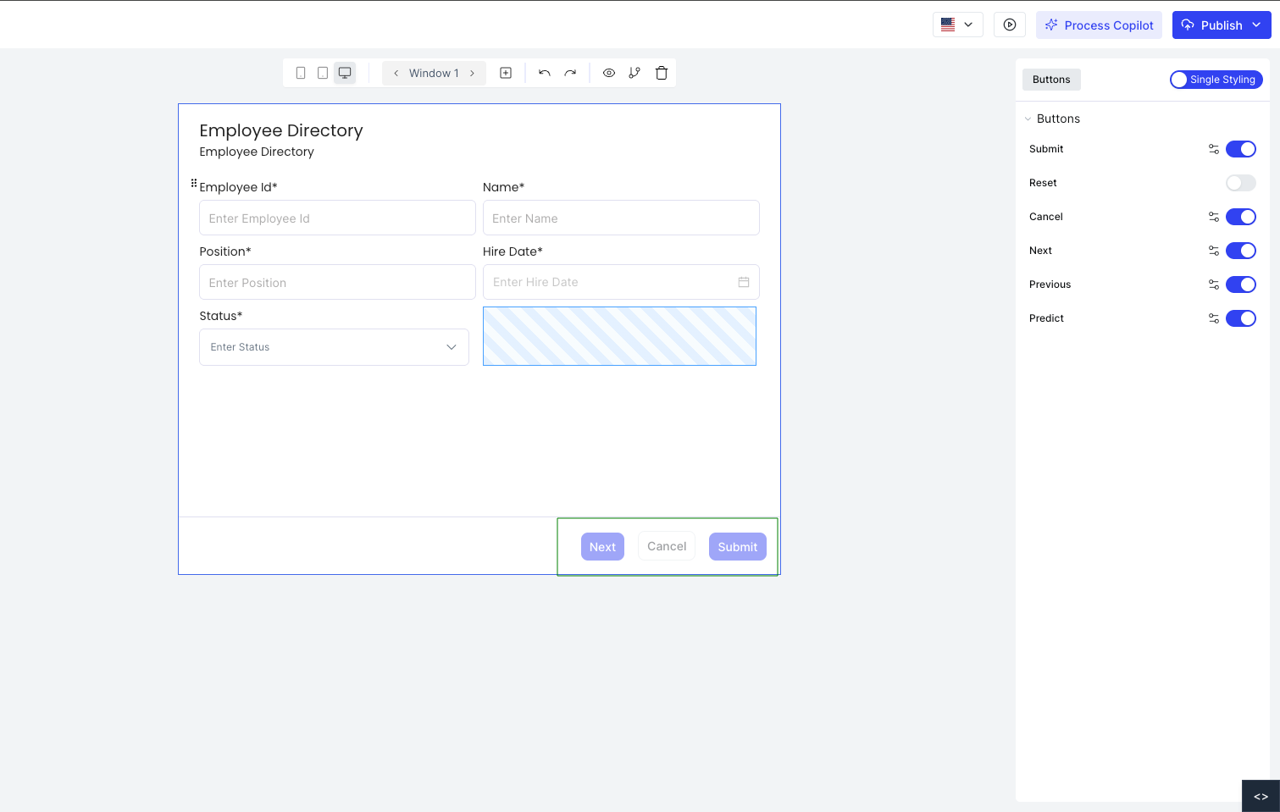1280x812 pixels.
Task: Turn off the Cancel button toggle
Action: (1240, 216)
